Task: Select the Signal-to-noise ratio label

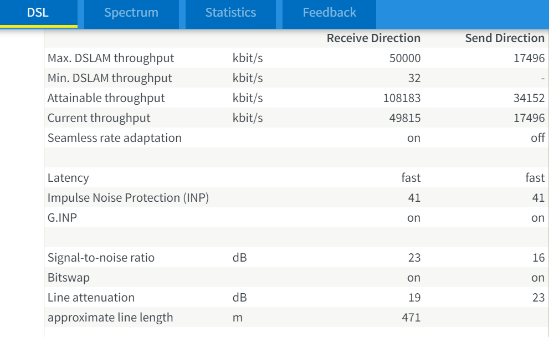Action: click(101, 258)
